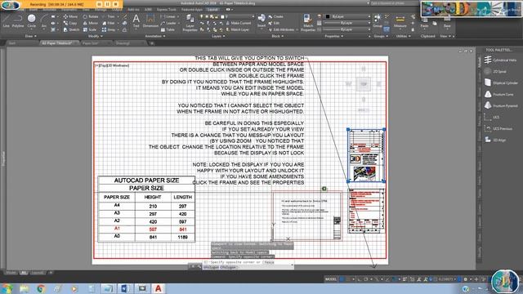Expand the Block panel
Image resolution: width=523 pixels, height=294 pixels.
click(277, 36)
